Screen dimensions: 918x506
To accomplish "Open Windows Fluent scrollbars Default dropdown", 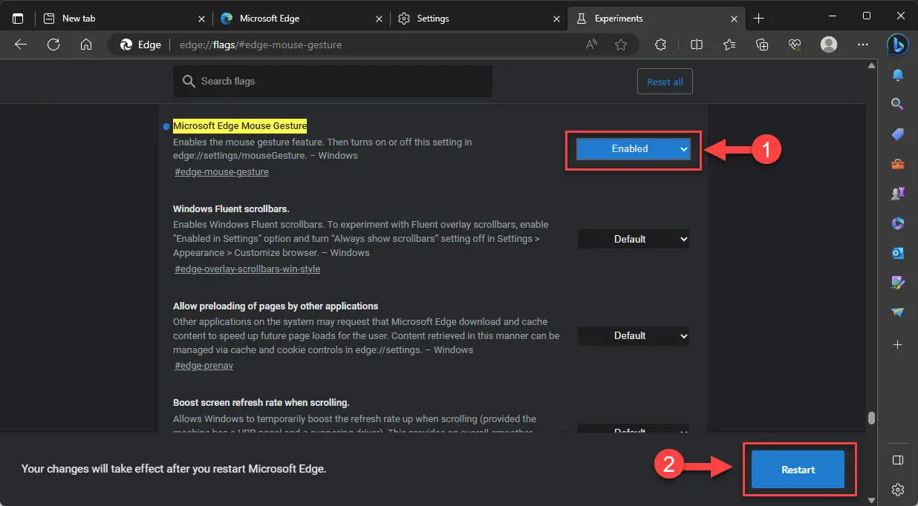I will click(634, 239).
